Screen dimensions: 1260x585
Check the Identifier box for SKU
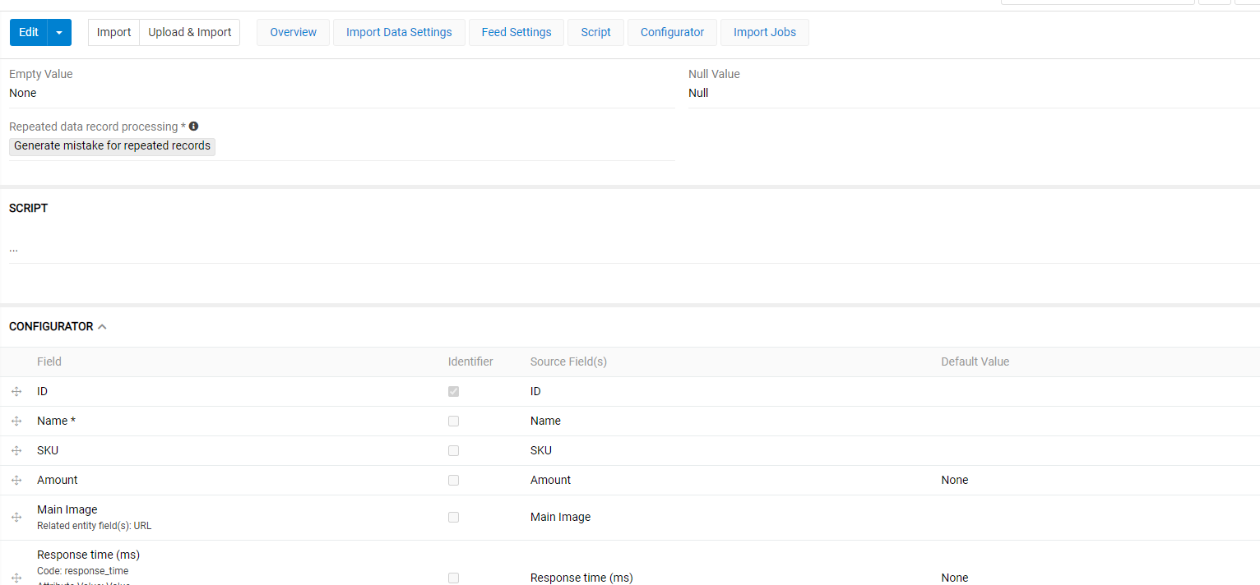pyautogui.click(x=453, y=450)
